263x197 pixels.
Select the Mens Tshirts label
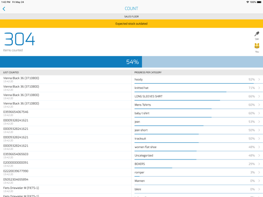[143, 105]
